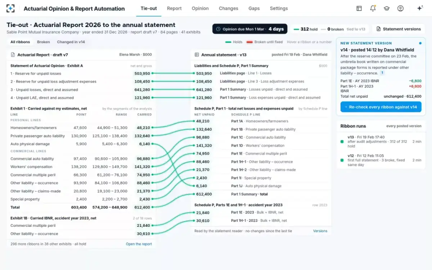Click the Statement versions document icon
Viewport: 432px width, 270px height.
(378, 29)
